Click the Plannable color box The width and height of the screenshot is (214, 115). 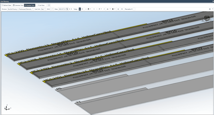click(134, 9)
